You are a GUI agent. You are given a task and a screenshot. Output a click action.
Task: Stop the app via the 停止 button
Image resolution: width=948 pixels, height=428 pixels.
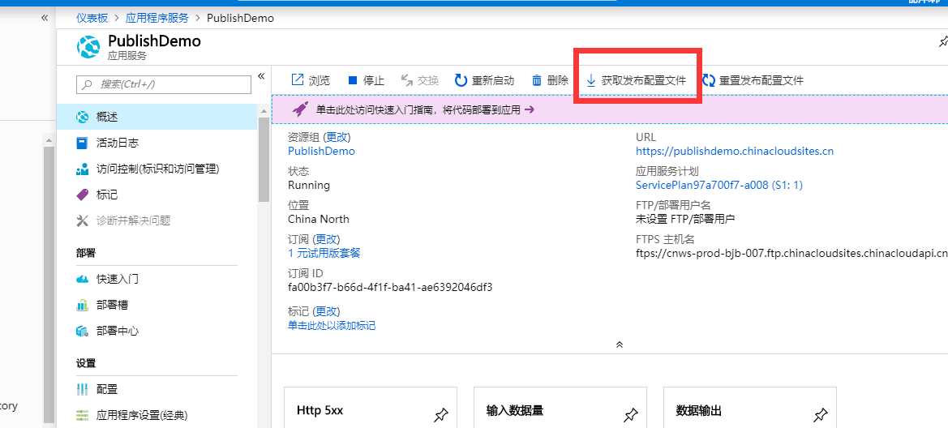tap(366, 80)
